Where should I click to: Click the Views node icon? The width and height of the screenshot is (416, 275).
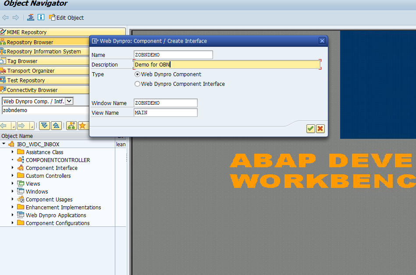(x=21, y=183)
